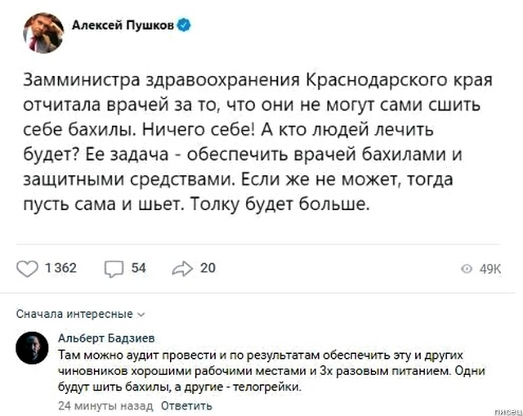Click the 20 shares count
The image size is (523, 416).
(x=208, y=268)
